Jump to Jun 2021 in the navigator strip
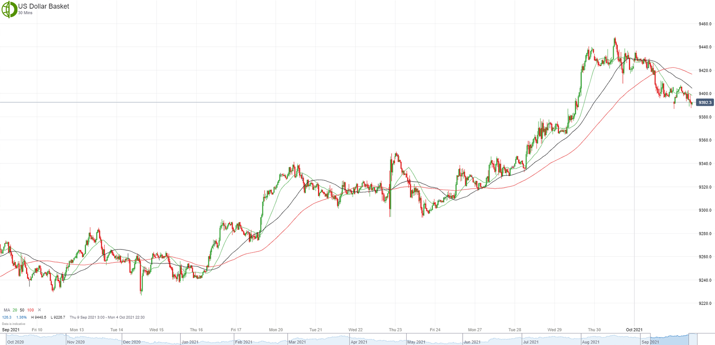Screen dimensions: 715x345 [x=472, y=342]
